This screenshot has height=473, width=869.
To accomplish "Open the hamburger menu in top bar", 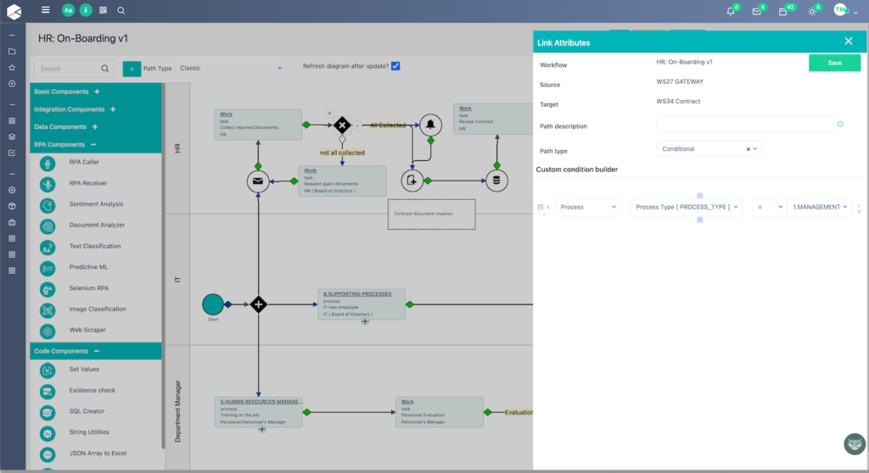I will pyautogui.click(x=46, y=10).
